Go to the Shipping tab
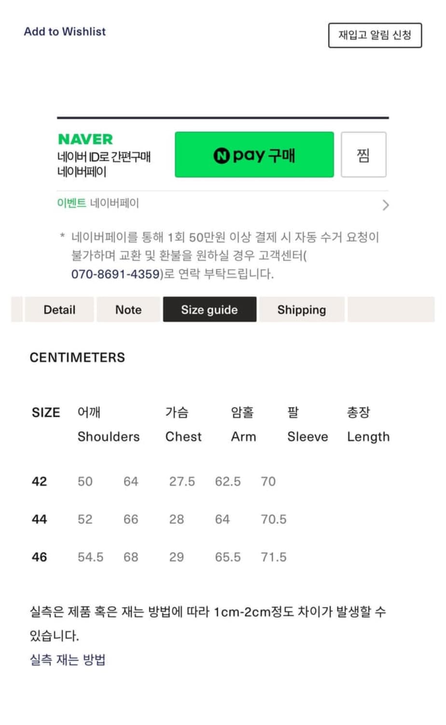This screenshot has height=725, width=446. (302, 310)
